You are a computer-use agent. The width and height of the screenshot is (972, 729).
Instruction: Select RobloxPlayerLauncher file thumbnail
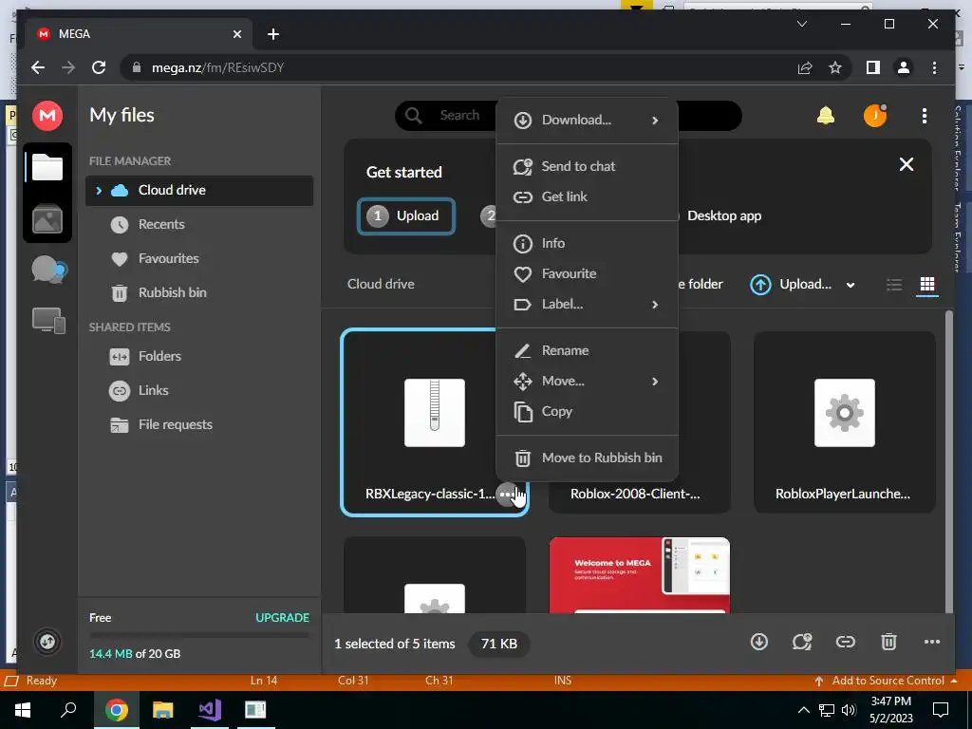click(x=844, y=422)
